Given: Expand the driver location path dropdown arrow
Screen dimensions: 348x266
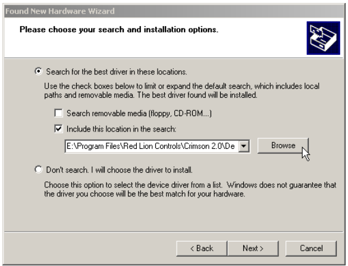Looking at the screenshot, I should [x=244, y=146].
